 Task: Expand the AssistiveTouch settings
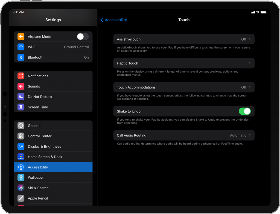pyautogui.click(x=184, y=39)
